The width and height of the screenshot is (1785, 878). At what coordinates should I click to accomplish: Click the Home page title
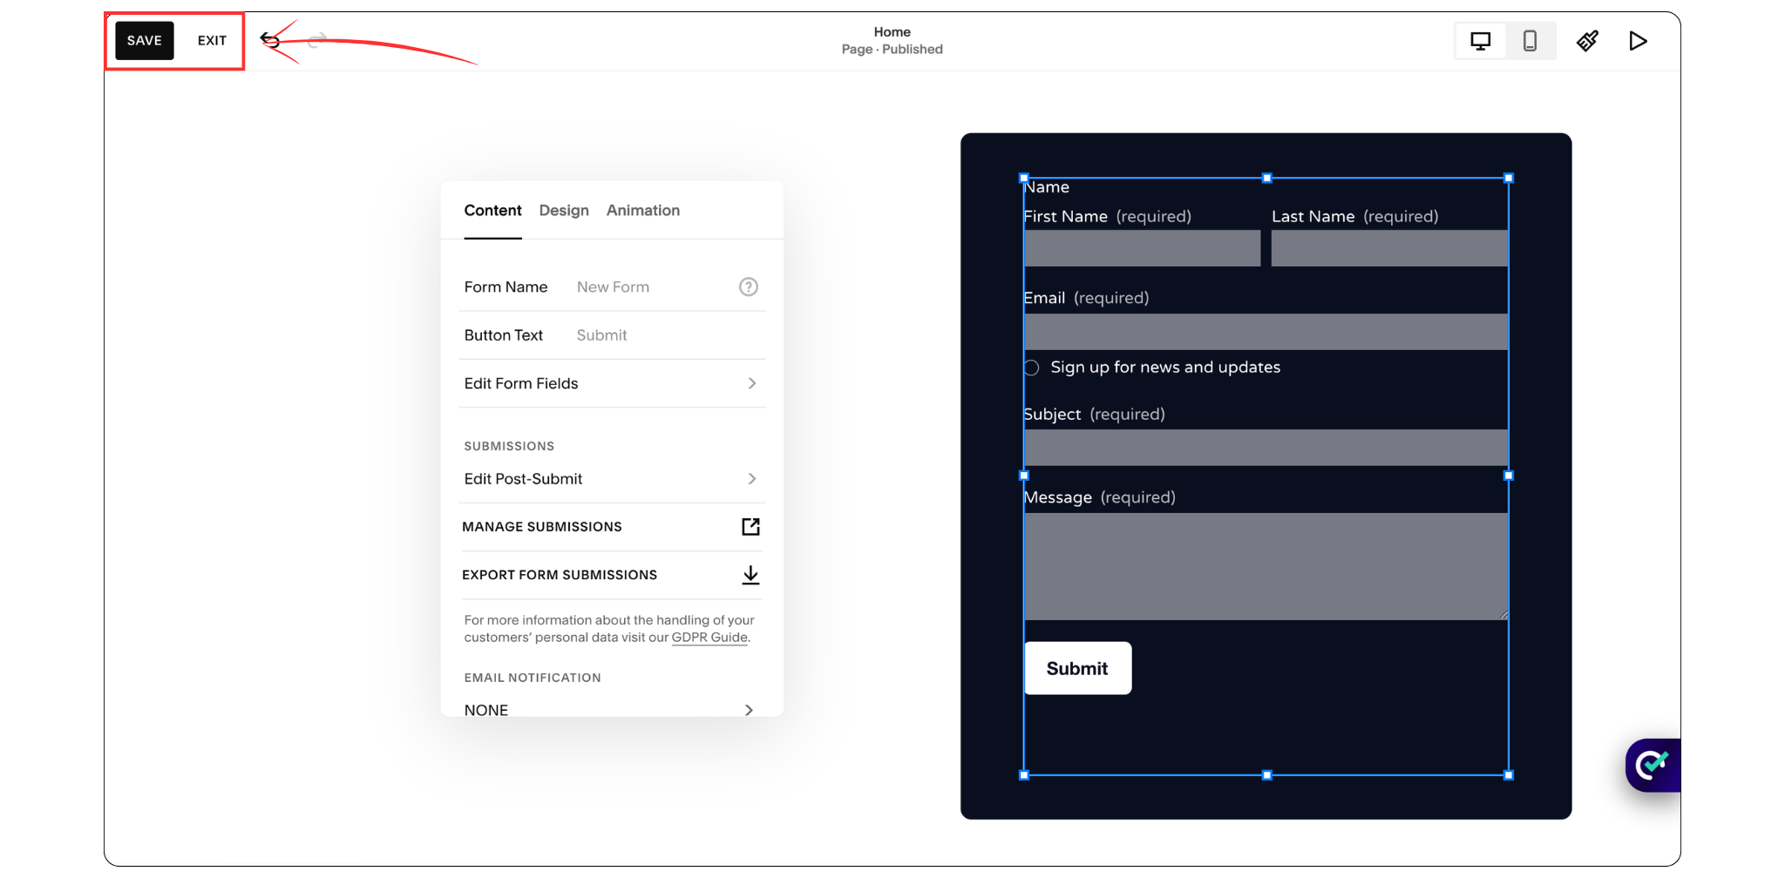point(892,32)
